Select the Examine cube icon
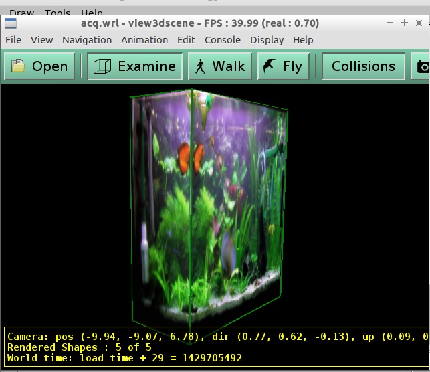The height and width of the screenshot is (372, 430). pyautogui.click(x=102, y=66)
